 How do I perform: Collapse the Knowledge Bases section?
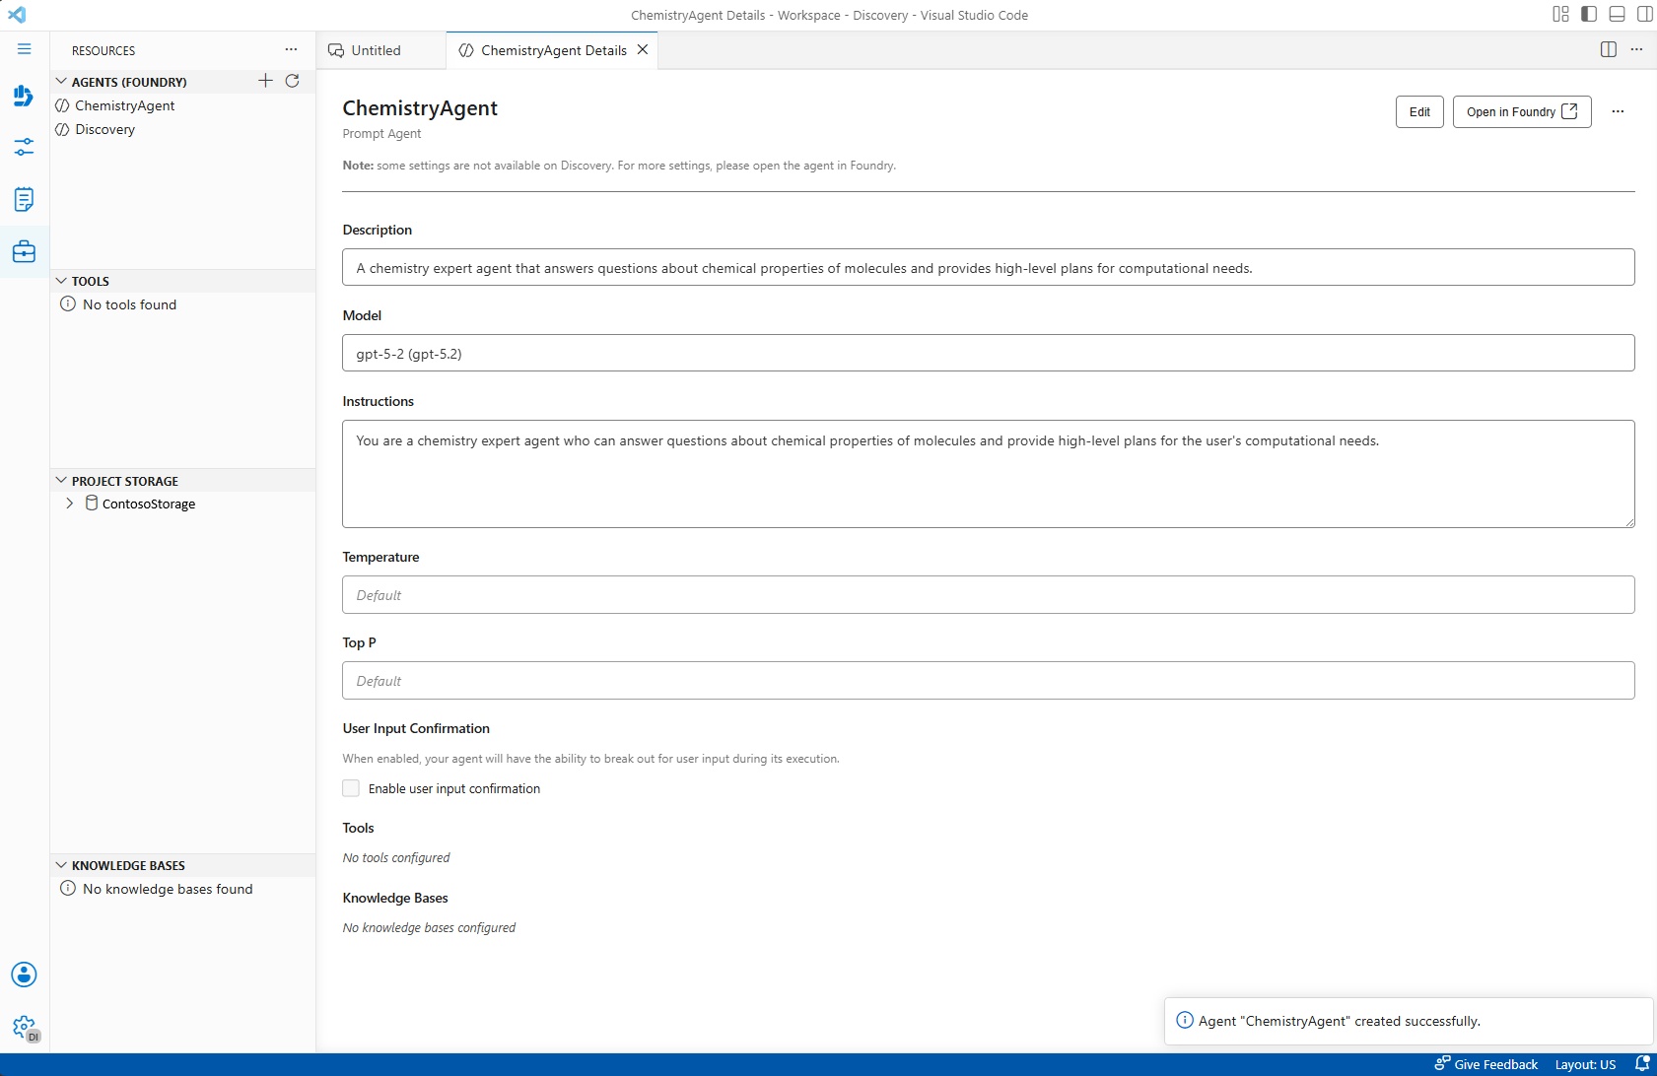click(61, 865)
